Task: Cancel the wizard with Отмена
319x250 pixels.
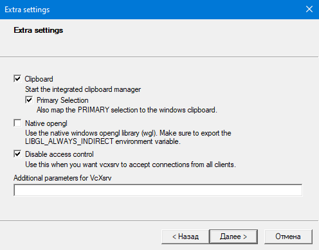Action: click(x=288, y=237)
